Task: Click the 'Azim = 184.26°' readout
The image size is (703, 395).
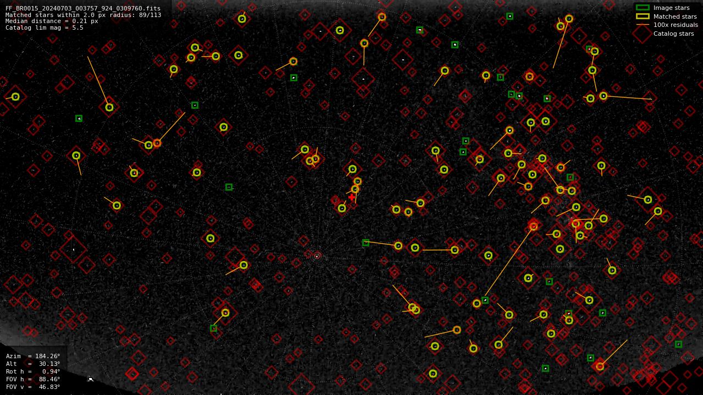Action: pyautogui.click(x=33, y=356)
